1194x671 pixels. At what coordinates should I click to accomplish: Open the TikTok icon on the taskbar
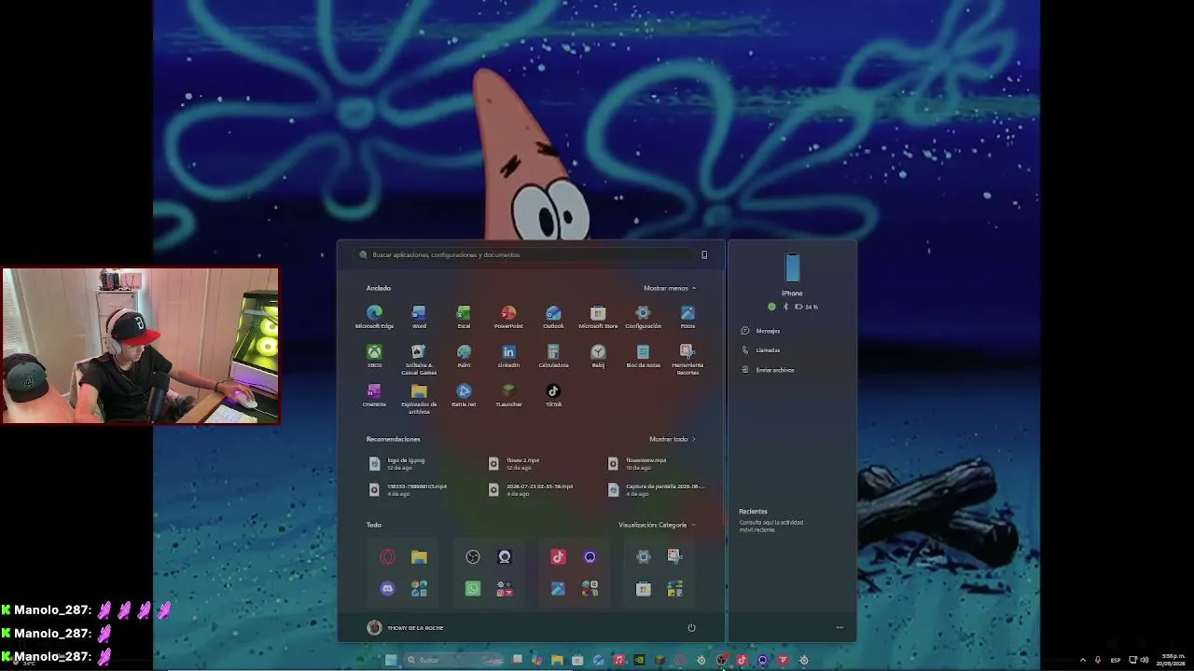(742, 660)
